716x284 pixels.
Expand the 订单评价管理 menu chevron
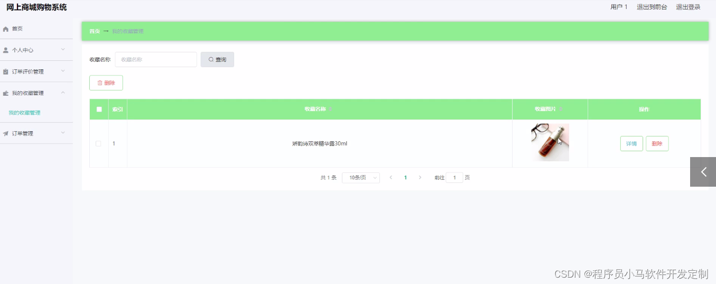(63, 71)
